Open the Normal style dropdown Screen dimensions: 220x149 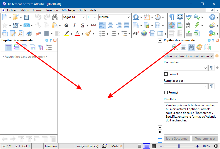129,17
